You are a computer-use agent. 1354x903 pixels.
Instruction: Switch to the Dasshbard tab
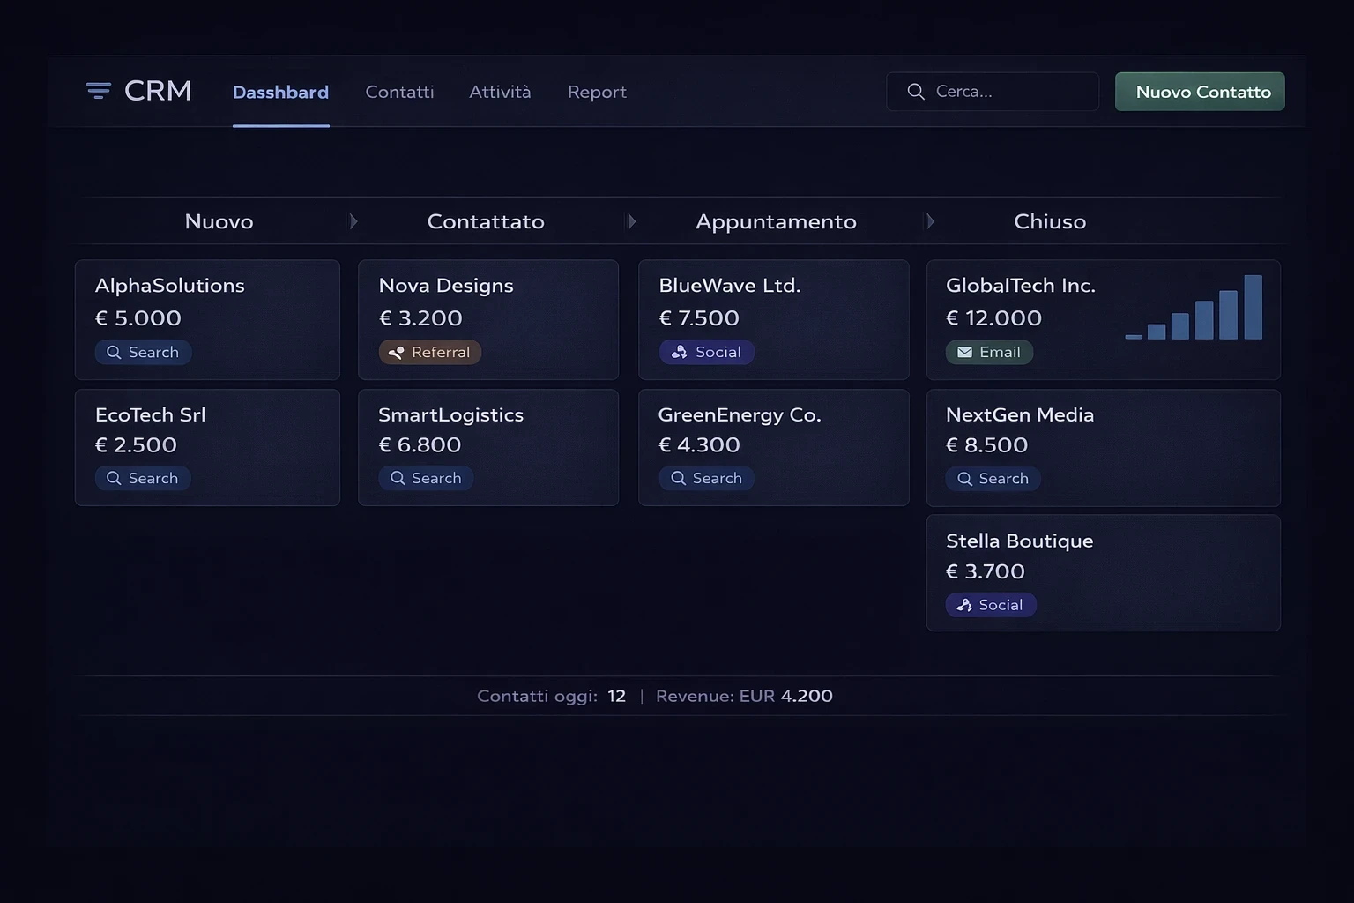click(280, 92)
